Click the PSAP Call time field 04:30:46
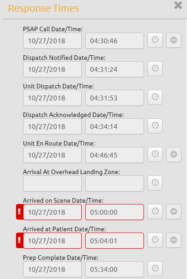 115,41
